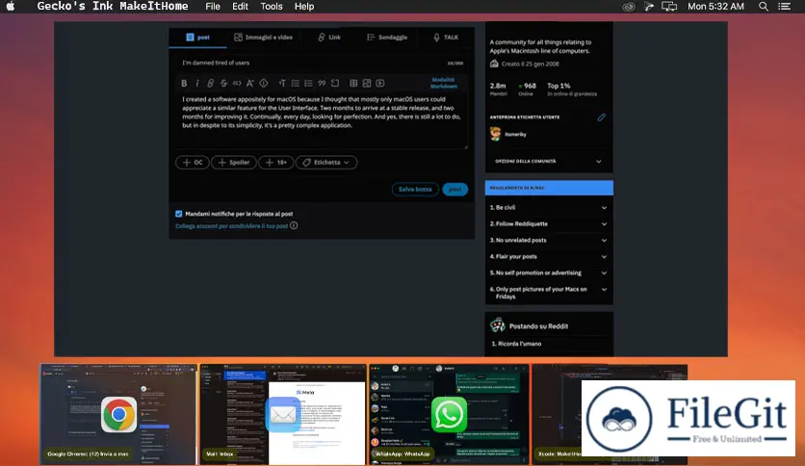Open Collega account per condividere link

click(231, 226)
